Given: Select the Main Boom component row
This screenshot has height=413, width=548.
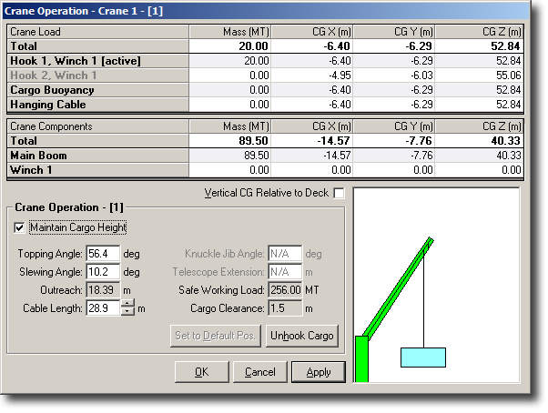Looking at the screenshot, I should pos(265,156).
